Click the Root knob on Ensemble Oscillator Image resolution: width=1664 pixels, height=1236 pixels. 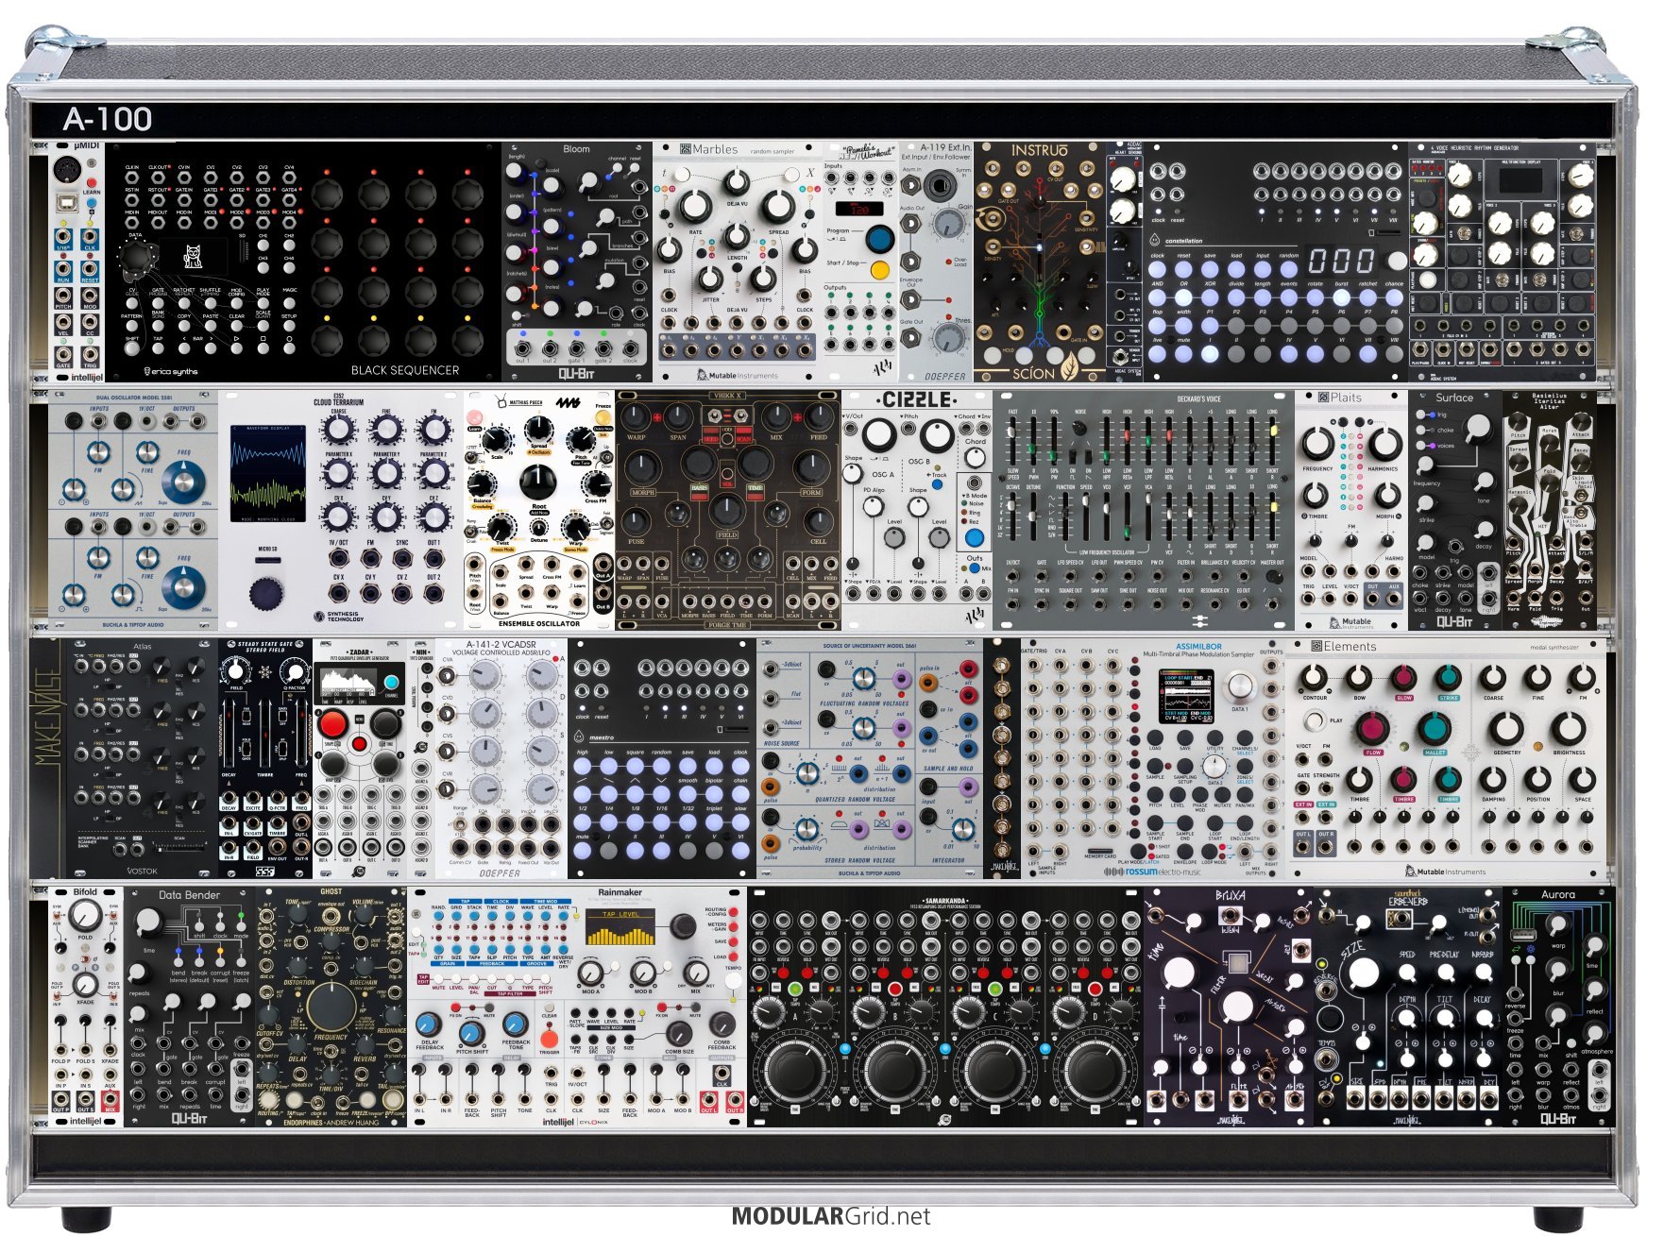click(x=536, y=483)
